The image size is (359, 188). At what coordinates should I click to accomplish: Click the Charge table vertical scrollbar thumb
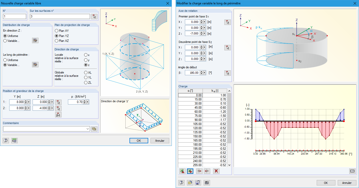(229, 118)
